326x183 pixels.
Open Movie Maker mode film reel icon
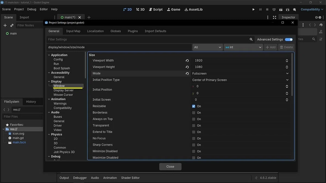(x=295, y=9)
